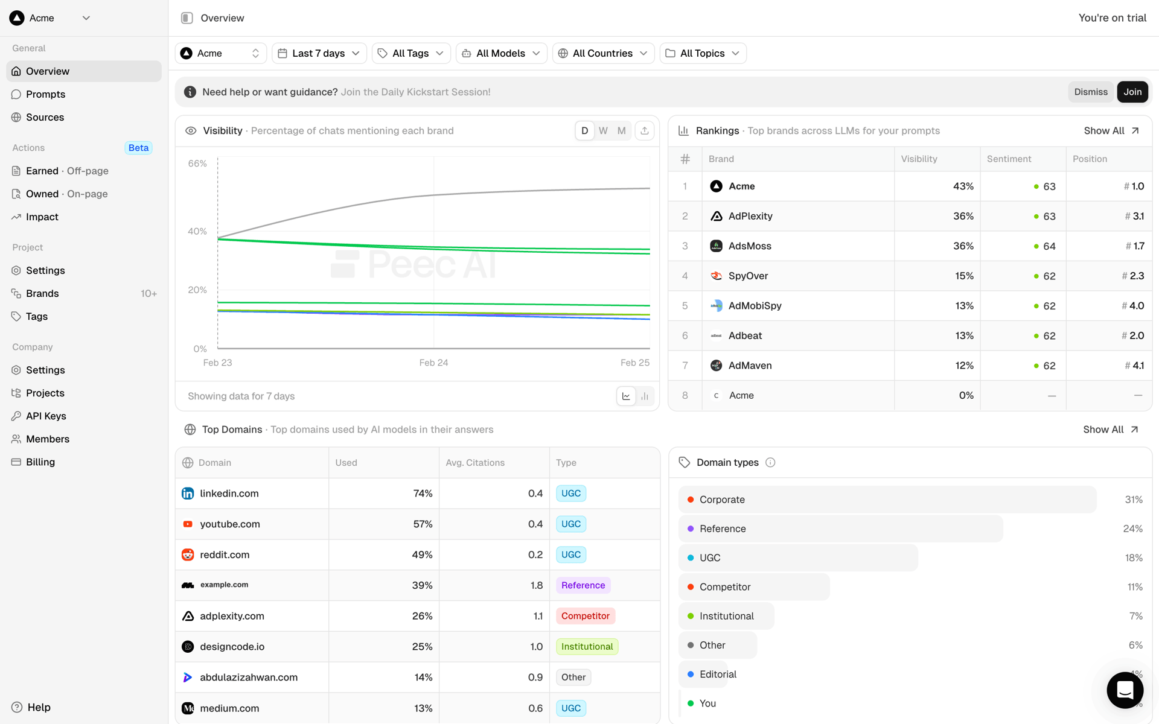Switch to bar chart view icon
This screenshot has width=1159, height=724.
(645, 396)
